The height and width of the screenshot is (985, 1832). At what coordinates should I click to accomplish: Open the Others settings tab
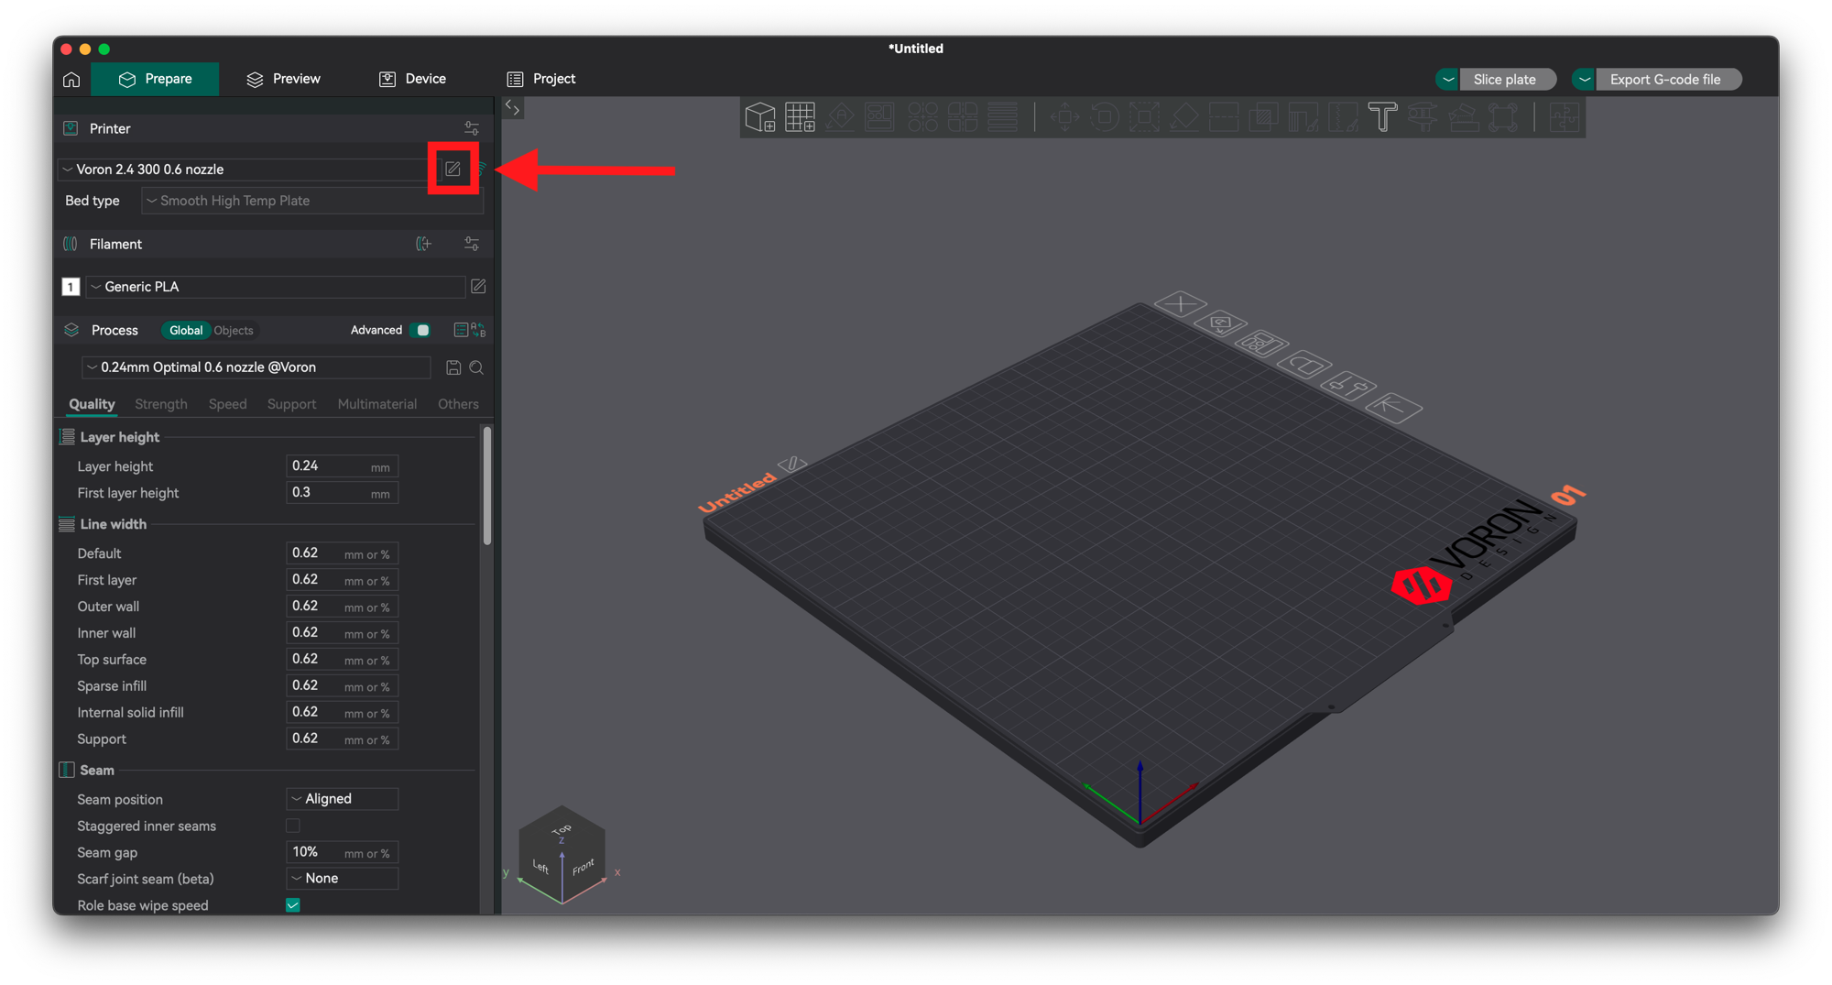458,404
